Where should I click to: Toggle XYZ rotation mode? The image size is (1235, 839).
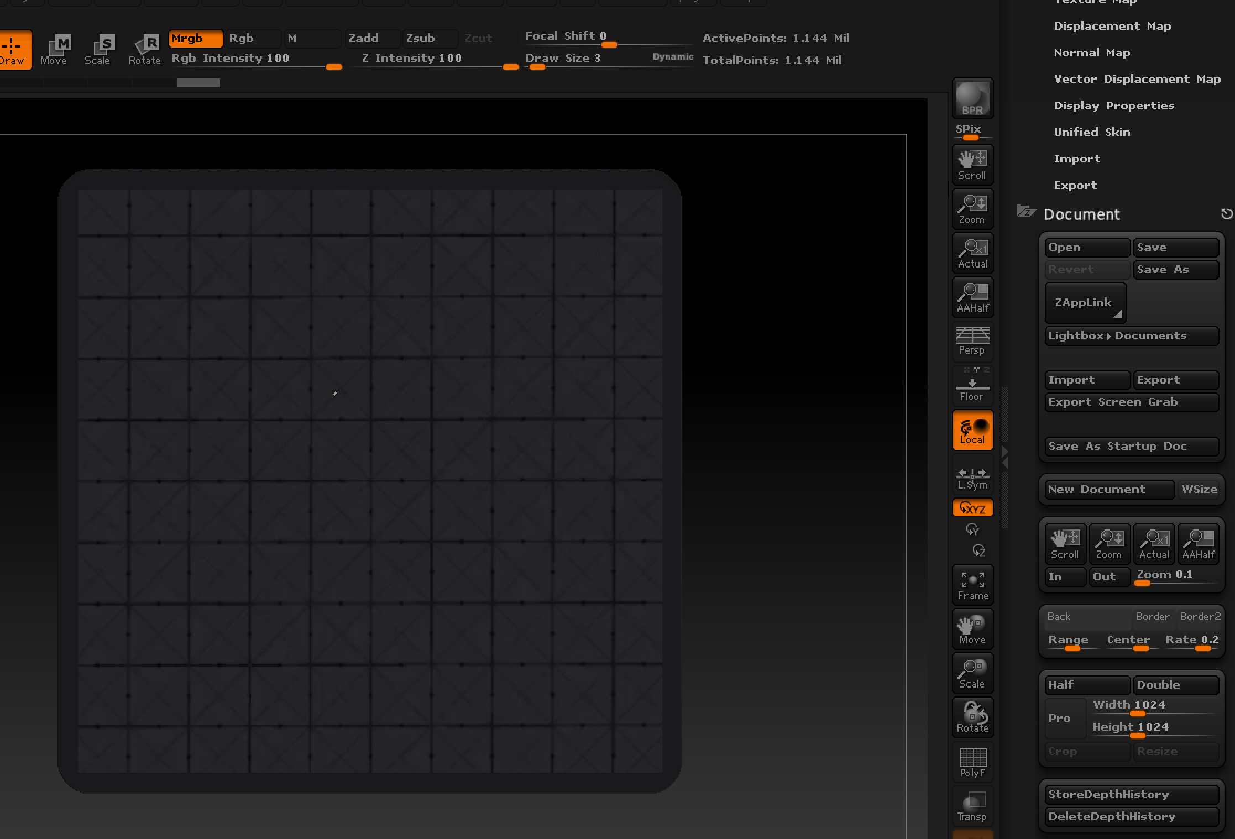[972, 508]
